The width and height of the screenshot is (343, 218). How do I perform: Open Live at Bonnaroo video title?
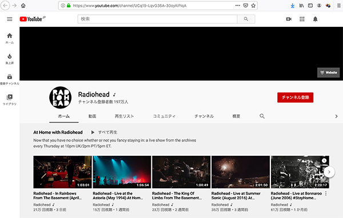click(296, 196)
